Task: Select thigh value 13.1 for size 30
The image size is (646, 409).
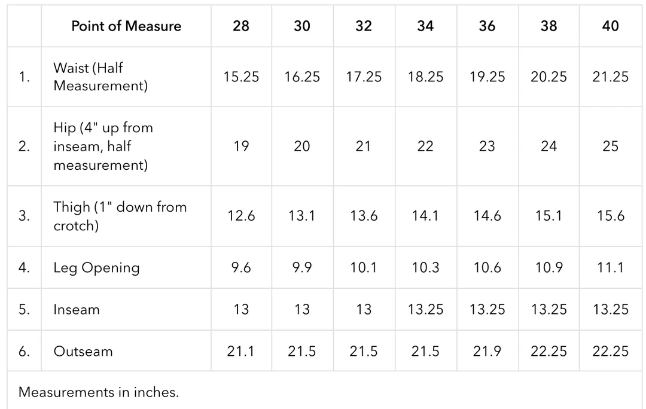Action: coord(302,216)
